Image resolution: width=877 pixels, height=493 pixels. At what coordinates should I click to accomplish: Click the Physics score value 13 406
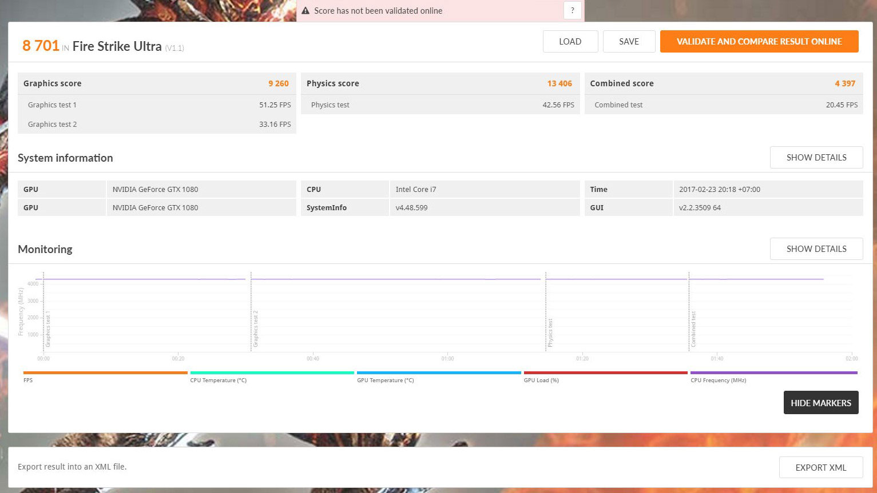click(x=559, y=83)
